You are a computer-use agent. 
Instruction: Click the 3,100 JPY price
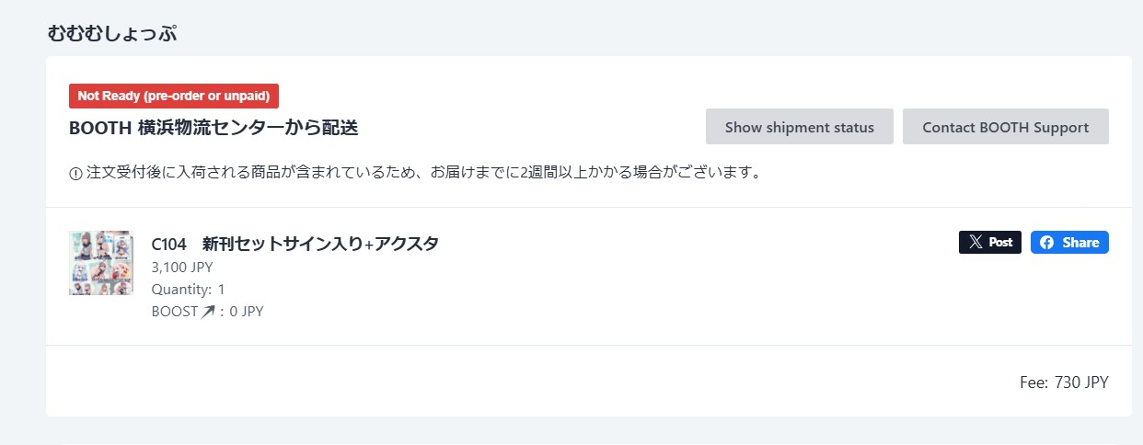182,268
